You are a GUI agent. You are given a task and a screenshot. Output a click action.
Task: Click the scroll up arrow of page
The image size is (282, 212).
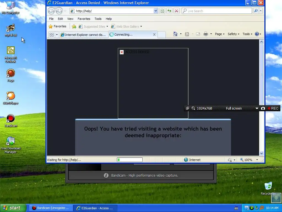click(x=262, y=42)
